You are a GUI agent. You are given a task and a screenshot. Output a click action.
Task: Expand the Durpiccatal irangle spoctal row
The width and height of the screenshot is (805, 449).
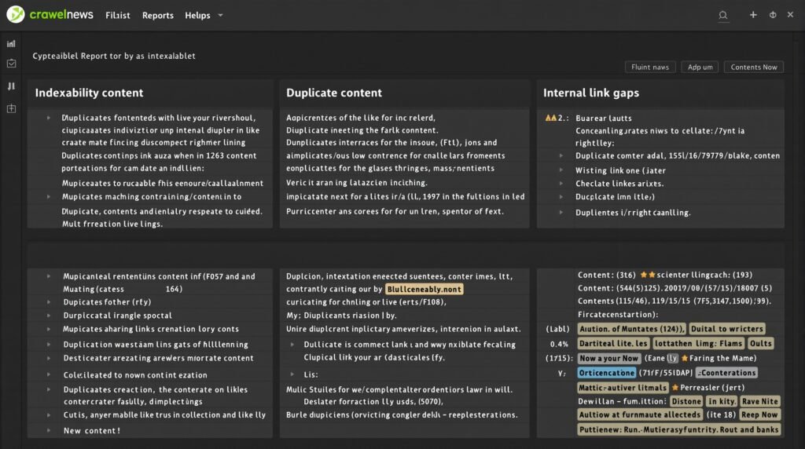(49, 316)
